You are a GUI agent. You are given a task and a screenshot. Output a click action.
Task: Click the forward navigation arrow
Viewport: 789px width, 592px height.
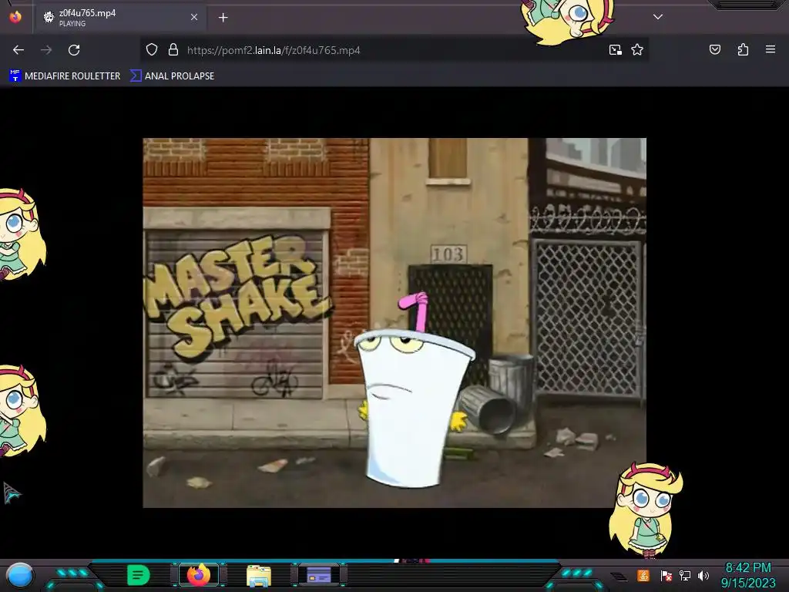point(46,50)
